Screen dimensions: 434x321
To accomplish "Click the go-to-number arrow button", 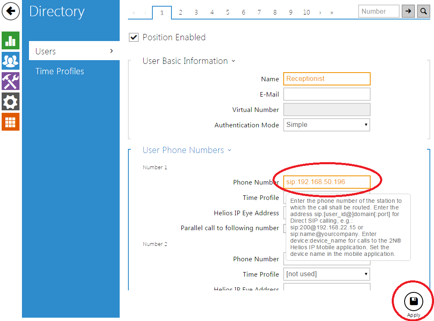I will [408, 12].
